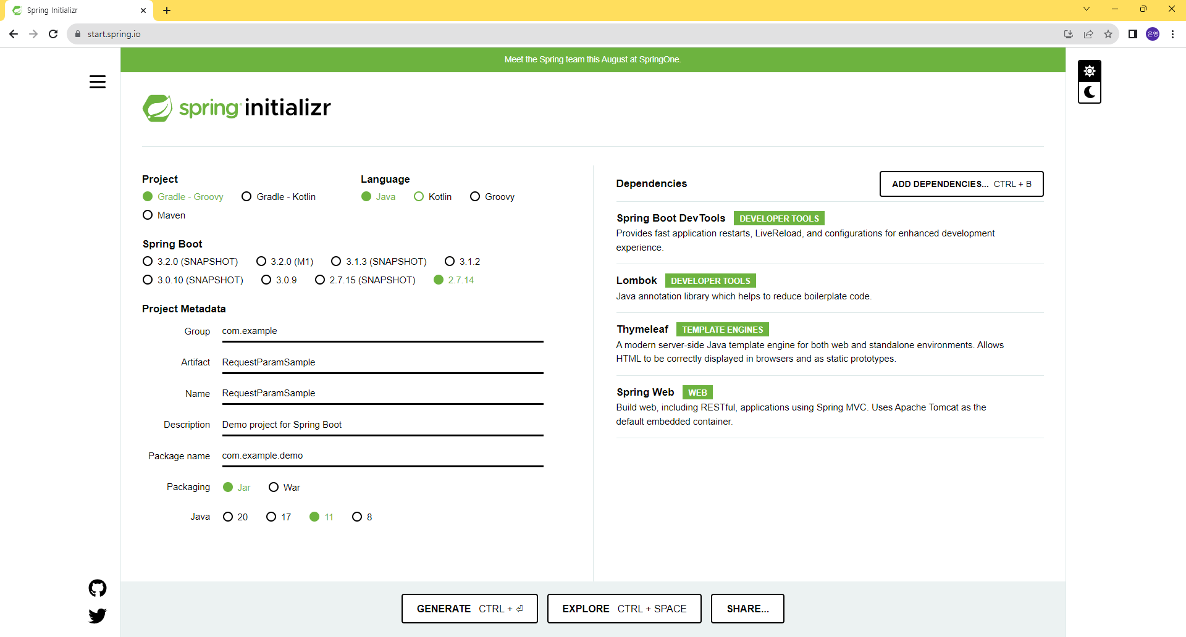The image size is (1186, 637).
Task: Choose Kotlin as the language
Action: [433, 197]
